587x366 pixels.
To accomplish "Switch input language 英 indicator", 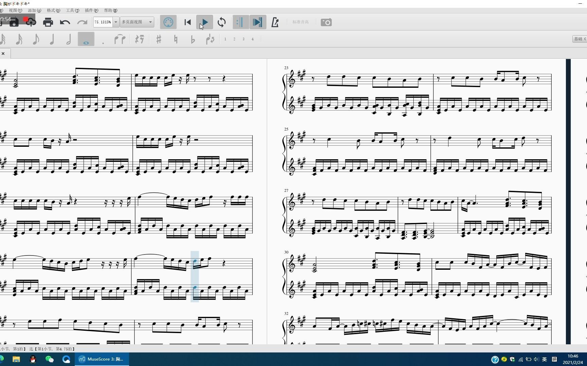I will click(545, 360).
